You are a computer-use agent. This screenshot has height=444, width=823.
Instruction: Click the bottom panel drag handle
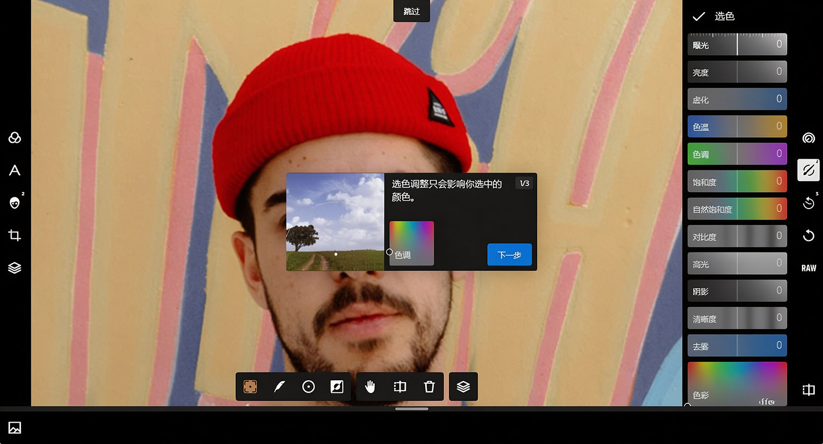(x=411, y=409)
